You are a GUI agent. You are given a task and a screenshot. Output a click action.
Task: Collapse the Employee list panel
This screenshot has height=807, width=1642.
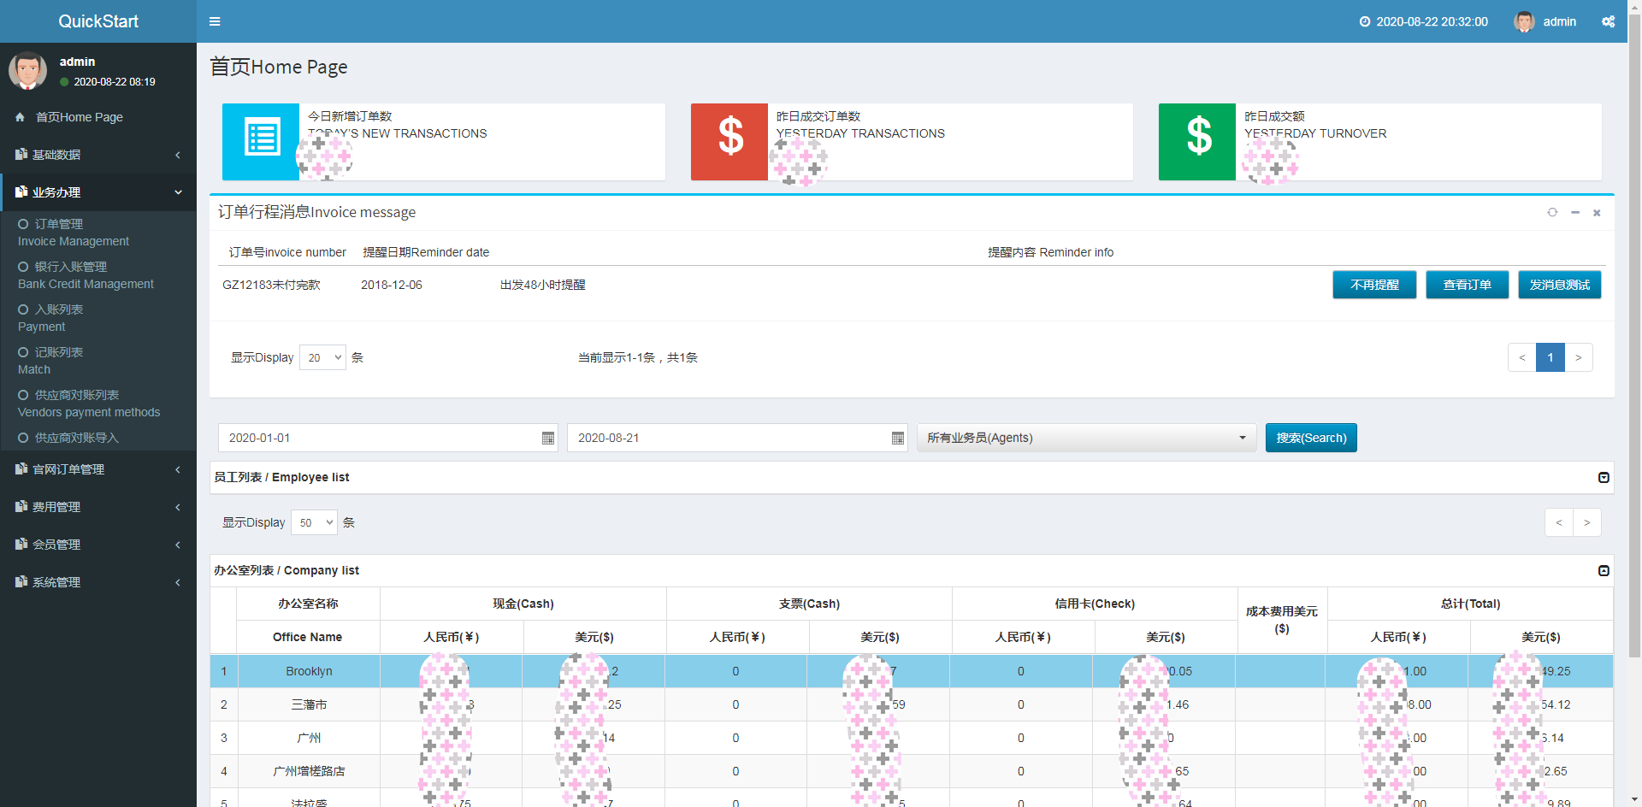click(x=1604, y=478)
